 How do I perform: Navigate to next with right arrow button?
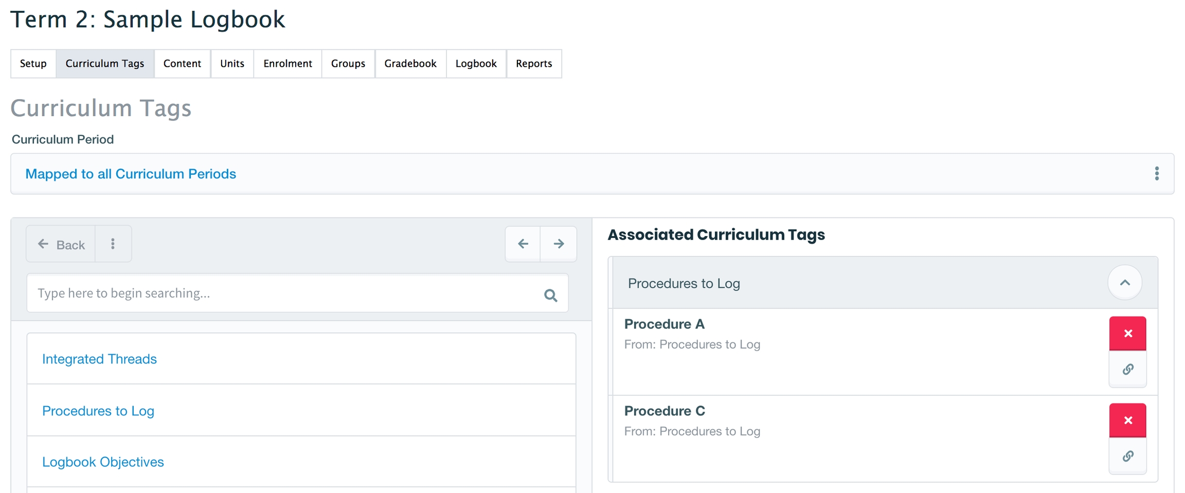tap(559, 244)
